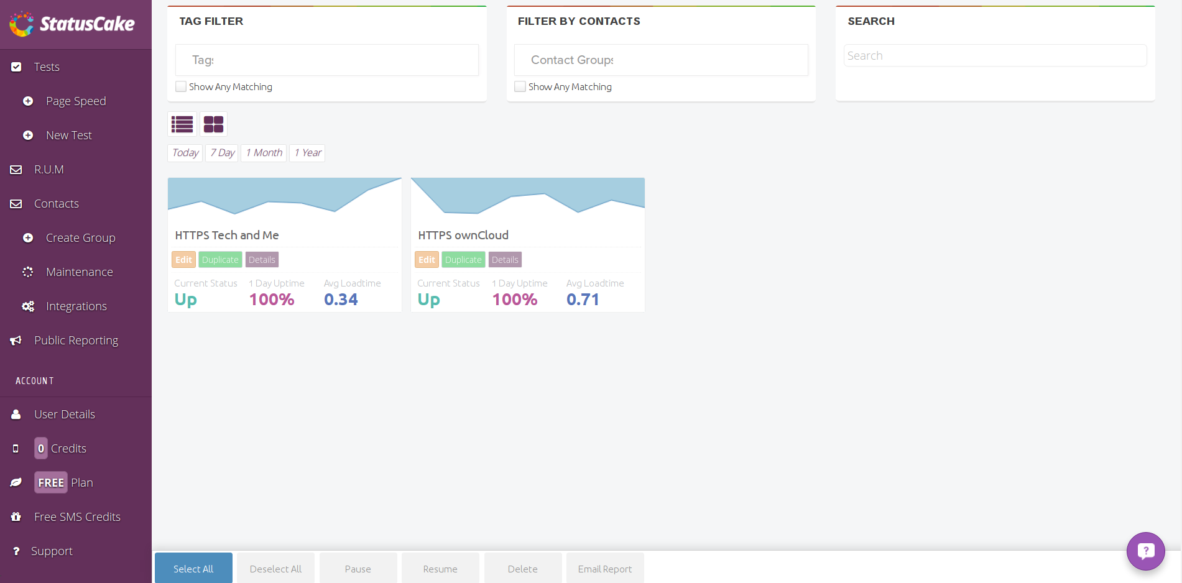View Details of HTTPS Tech and Me

click(x=262, y=260)
